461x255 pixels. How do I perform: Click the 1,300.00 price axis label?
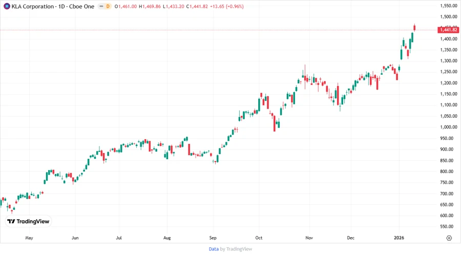point(449,61)
